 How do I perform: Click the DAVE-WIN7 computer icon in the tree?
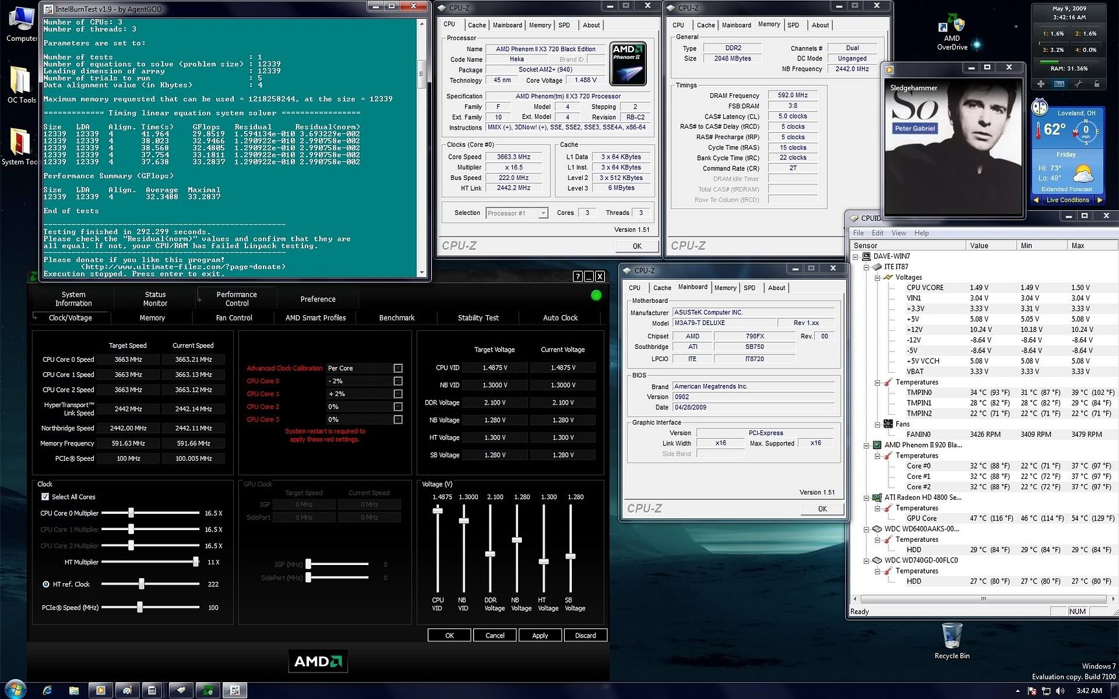pos(866,256)
